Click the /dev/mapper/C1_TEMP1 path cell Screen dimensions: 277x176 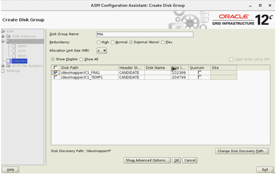point(89,78)
